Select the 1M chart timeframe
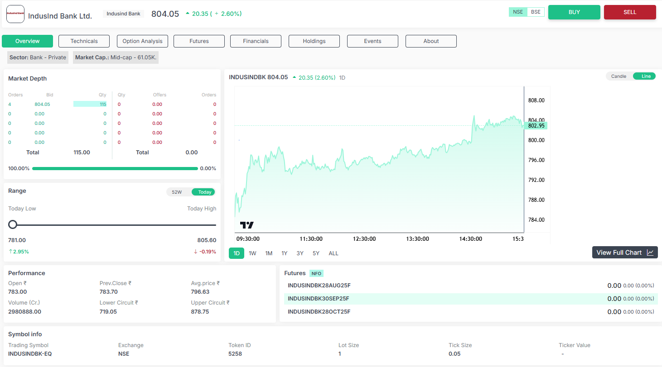This screenshot has height=367, width=662. 269,253
